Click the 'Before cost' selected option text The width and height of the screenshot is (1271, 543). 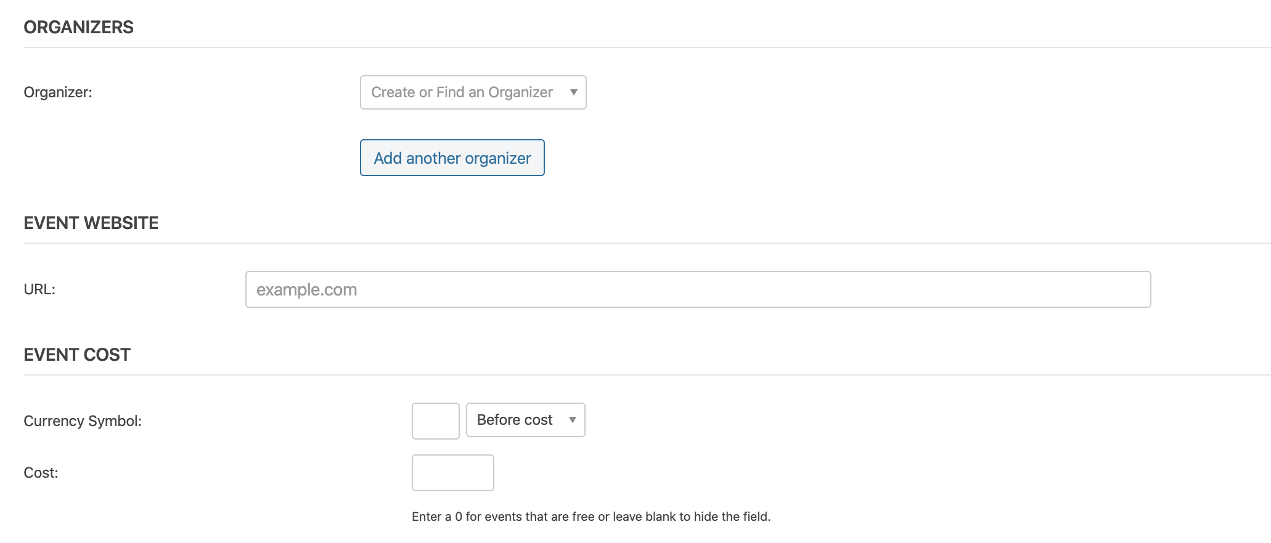(x=515, y=420)
